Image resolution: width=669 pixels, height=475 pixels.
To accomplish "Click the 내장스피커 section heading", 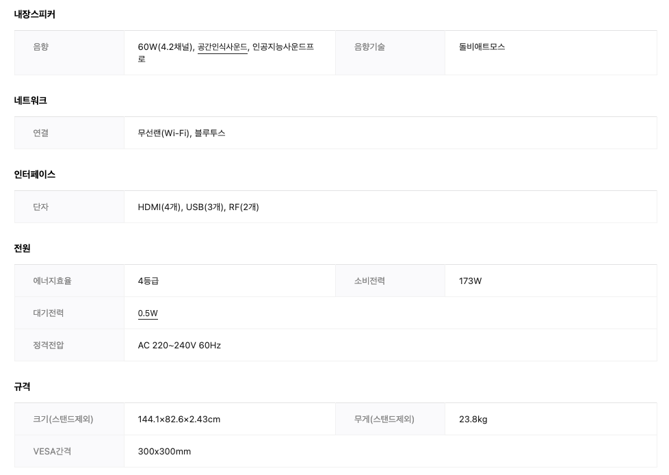I will pyautogui.click(x=35, y=14).
